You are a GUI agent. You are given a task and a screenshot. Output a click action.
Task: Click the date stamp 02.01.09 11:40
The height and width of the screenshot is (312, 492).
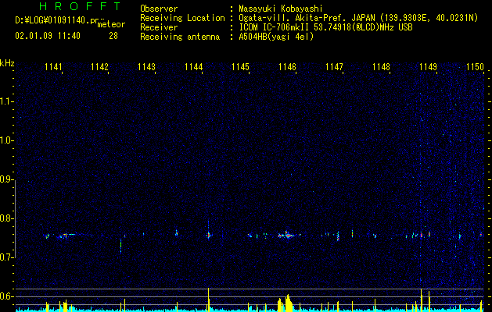pyautogui.click(x=48, y=36)
